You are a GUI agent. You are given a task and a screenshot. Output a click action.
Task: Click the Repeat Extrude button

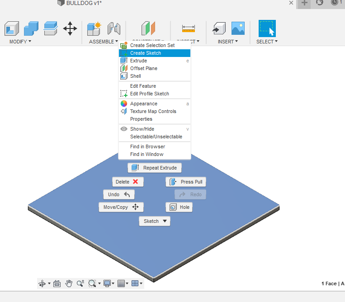(x=155, y=168)
